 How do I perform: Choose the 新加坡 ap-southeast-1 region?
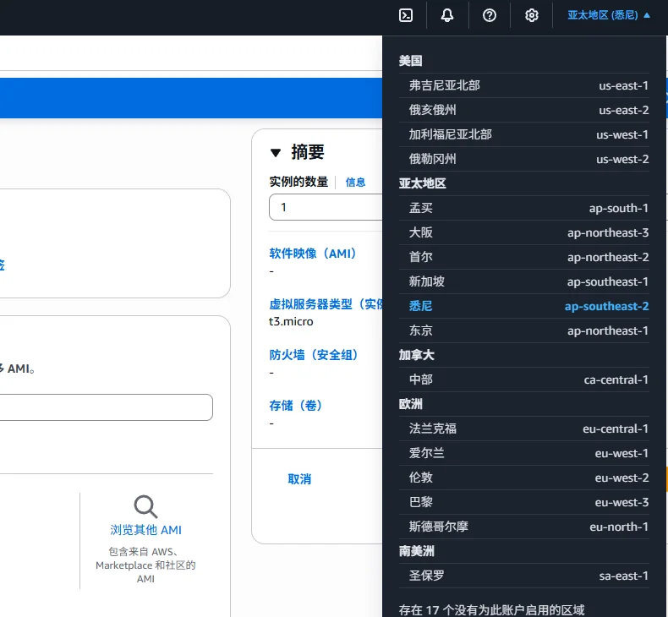click(528, 281)
